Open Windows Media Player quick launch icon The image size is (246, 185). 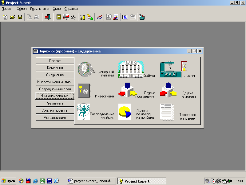(21, 181)
